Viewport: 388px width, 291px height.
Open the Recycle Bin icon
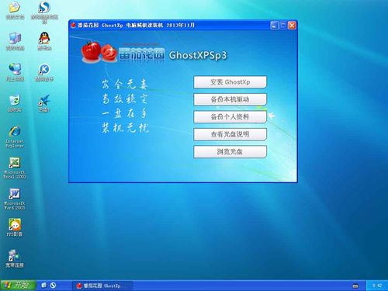pos(15,100)
